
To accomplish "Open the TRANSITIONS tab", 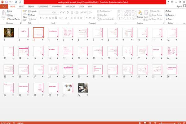I will (x=43, y=7).
